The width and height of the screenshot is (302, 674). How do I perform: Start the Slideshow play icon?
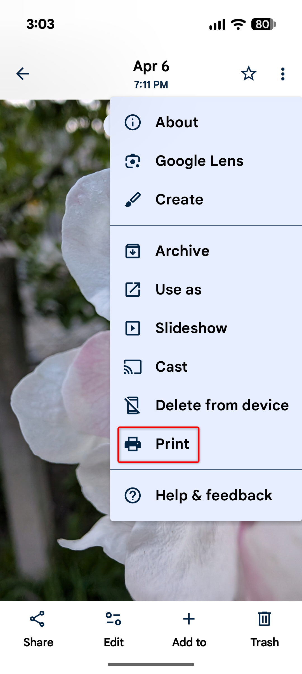coord(133,328)
